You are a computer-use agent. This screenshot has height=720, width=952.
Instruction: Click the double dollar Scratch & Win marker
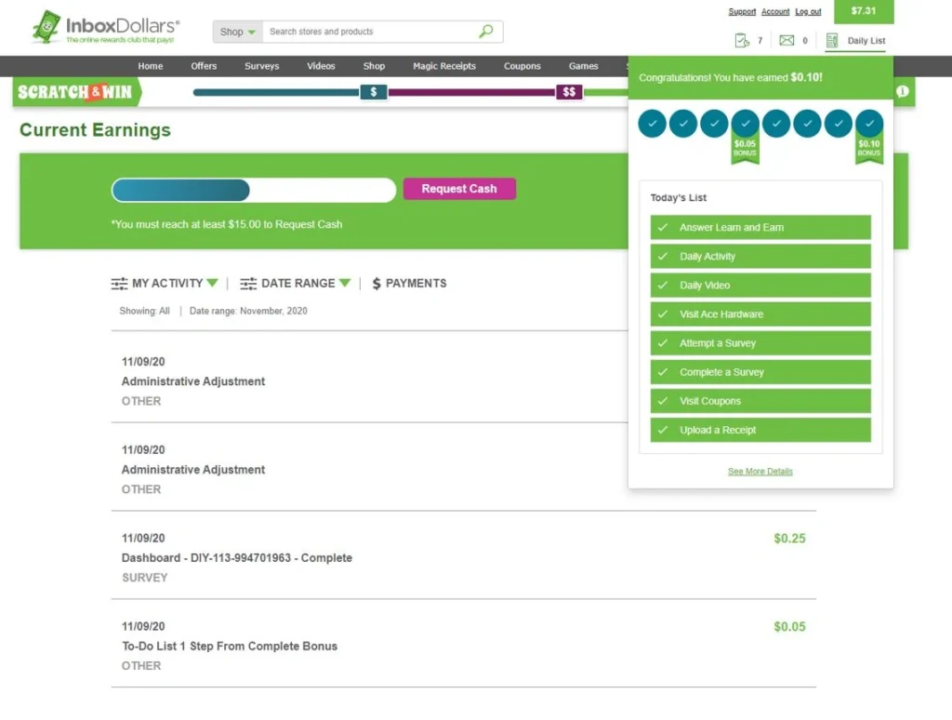pos(569,92)
